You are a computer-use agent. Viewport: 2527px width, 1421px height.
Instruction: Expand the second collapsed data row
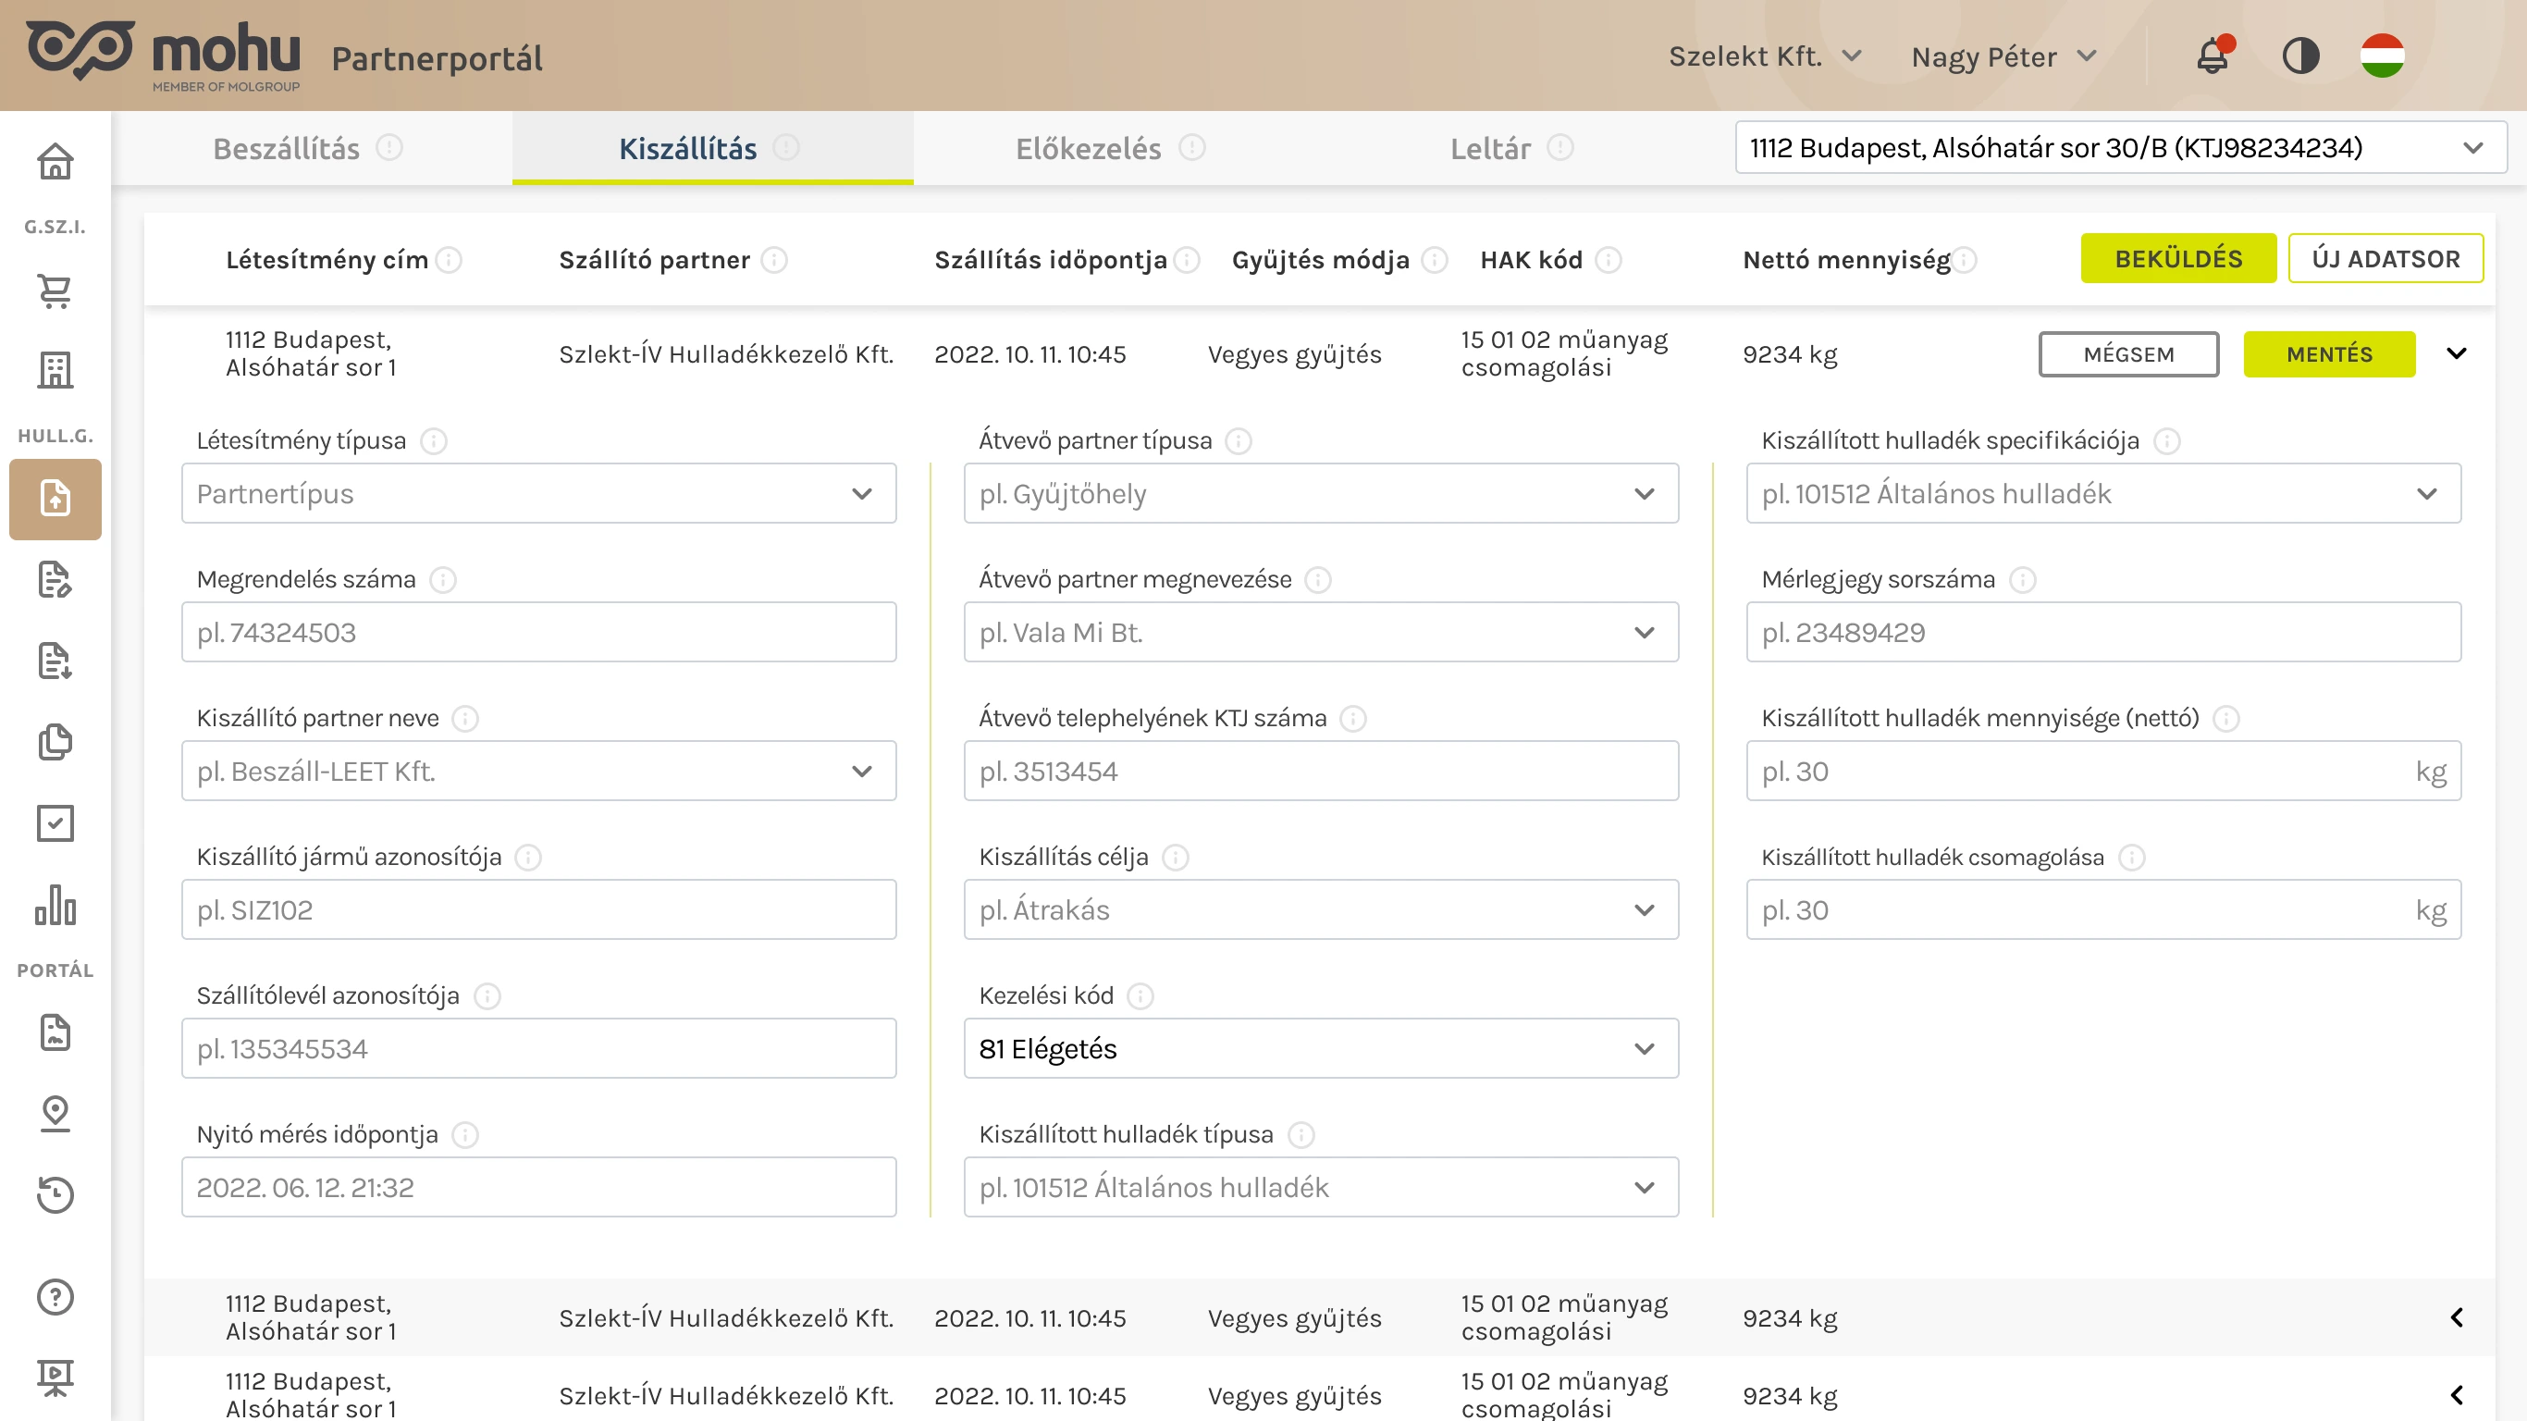coord(2457,1318)
